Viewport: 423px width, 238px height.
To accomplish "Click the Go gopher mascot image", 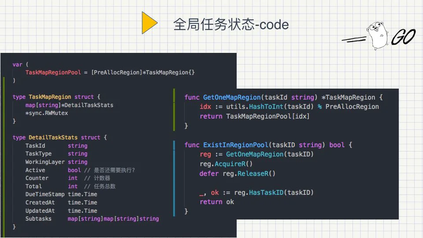I will coord(378,36).
